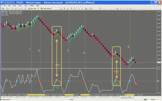The height and width of the screenshot is (101, 162).
Task: Expand the Profiles dropdown arrow
Action: pos(10,9)
